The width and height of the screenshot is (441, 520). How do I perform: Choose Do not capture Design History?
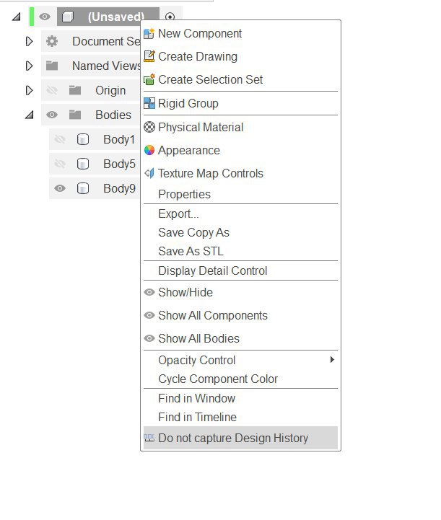tap(240, 438)
